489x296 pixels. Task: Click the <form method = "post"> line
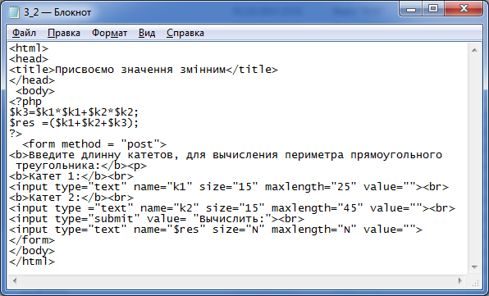coord(94,144)
